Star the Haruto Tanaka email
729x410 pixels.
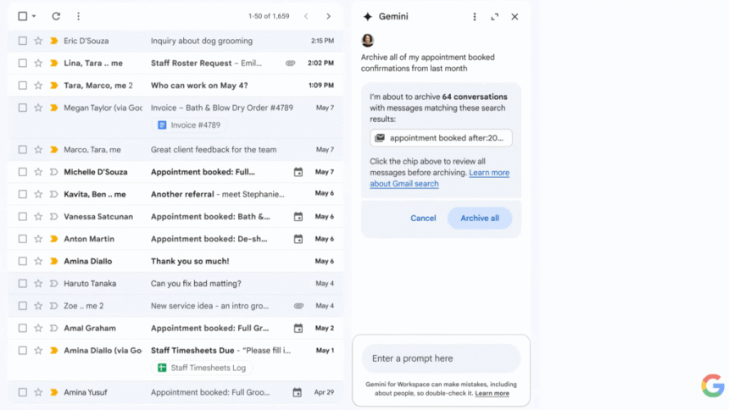click(38, 284)
